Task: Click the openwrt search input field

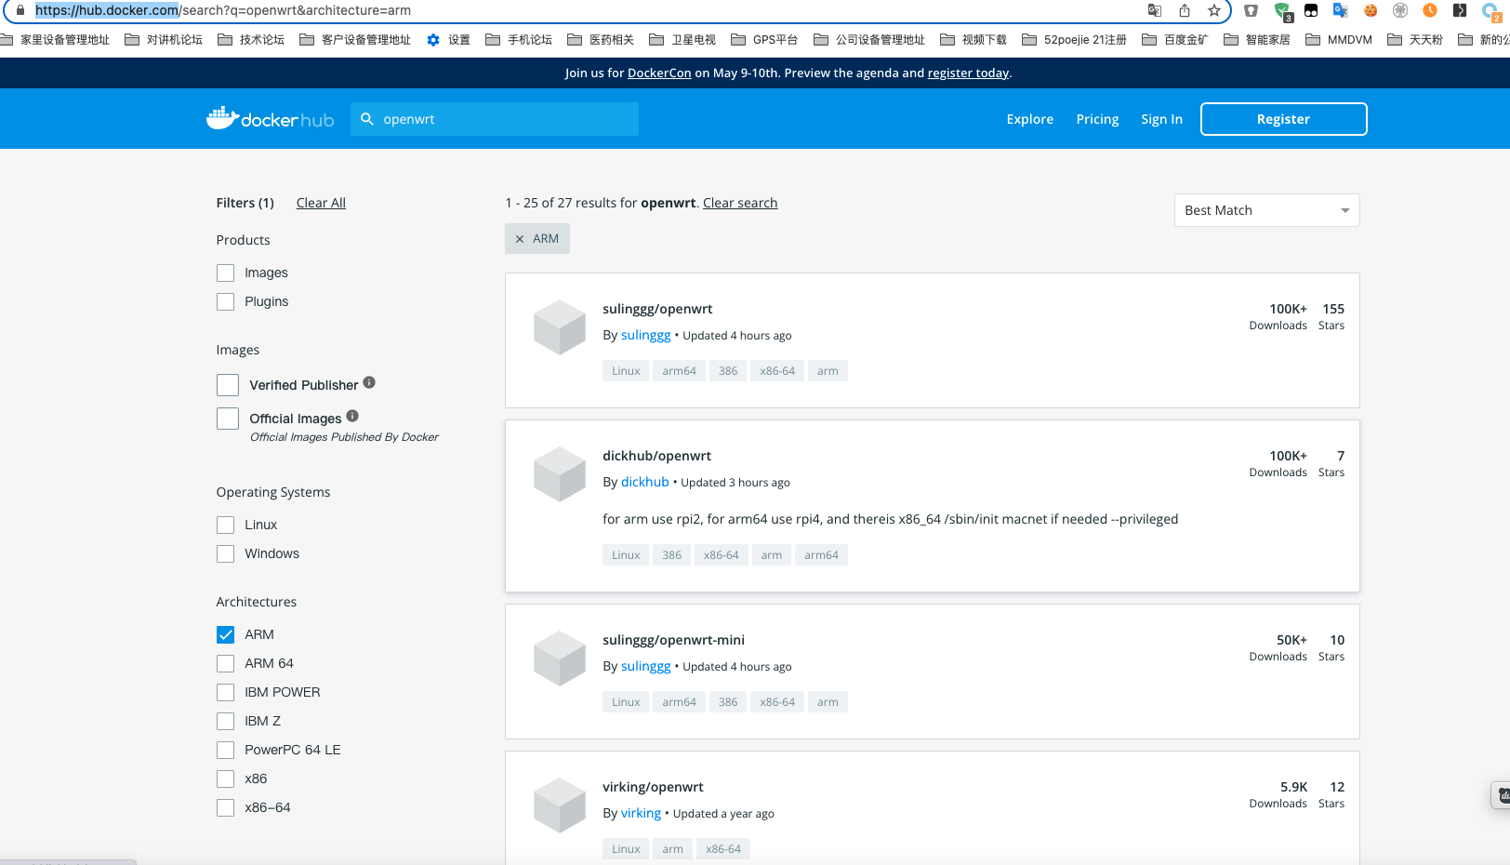Action: tap(495, 119)
